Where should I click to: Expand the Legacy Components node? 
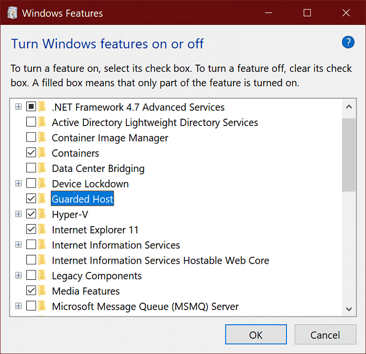[18, 275]
